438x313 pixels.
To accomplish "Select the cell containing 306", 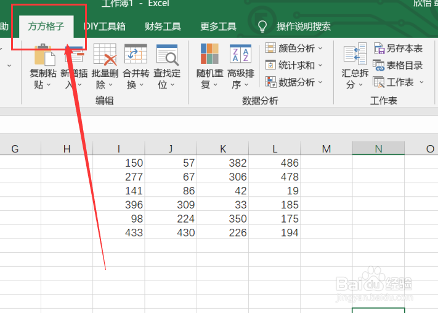I will tap(222, 176).
